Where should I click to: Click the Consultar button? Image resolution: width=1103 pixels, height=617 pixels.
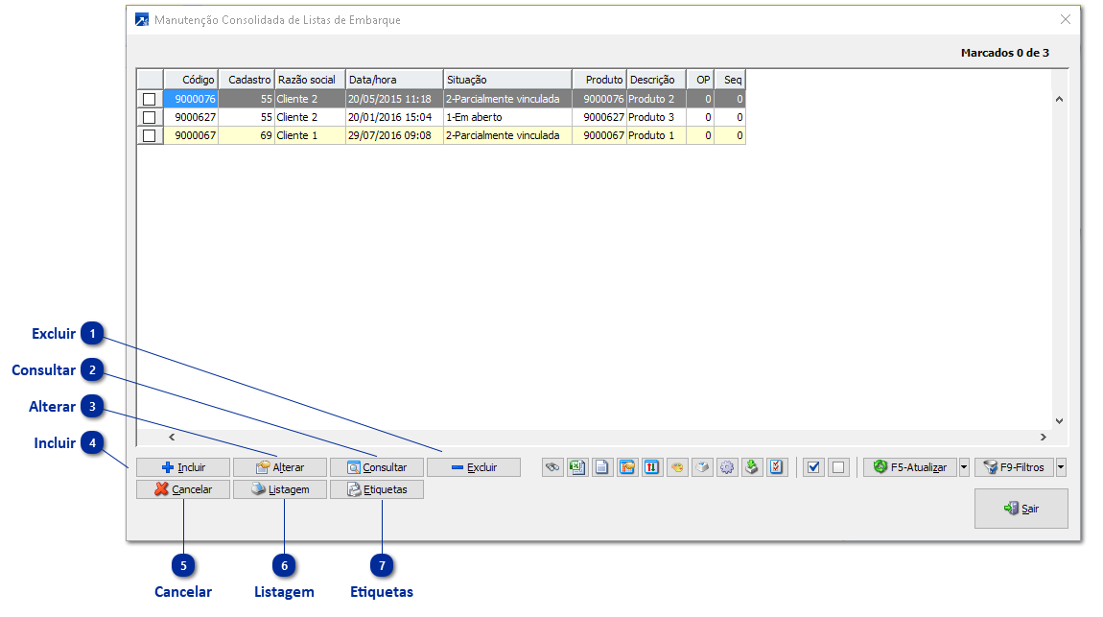point(377,467)
